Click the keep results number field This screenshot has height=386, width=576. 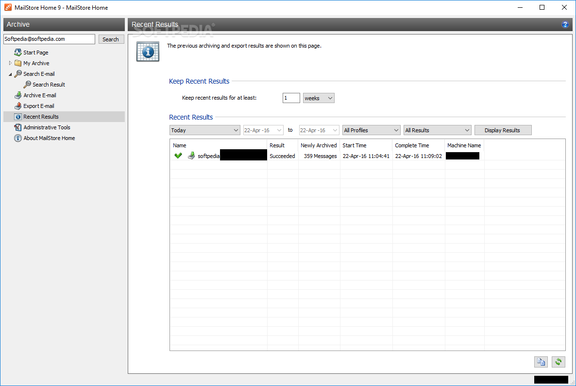(x=291, y=98)
